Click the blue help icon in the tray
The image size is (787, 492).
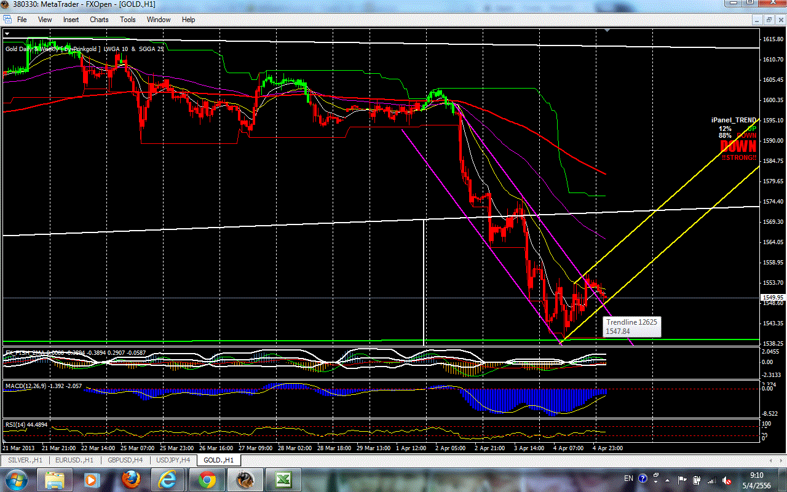click(643, 478)
